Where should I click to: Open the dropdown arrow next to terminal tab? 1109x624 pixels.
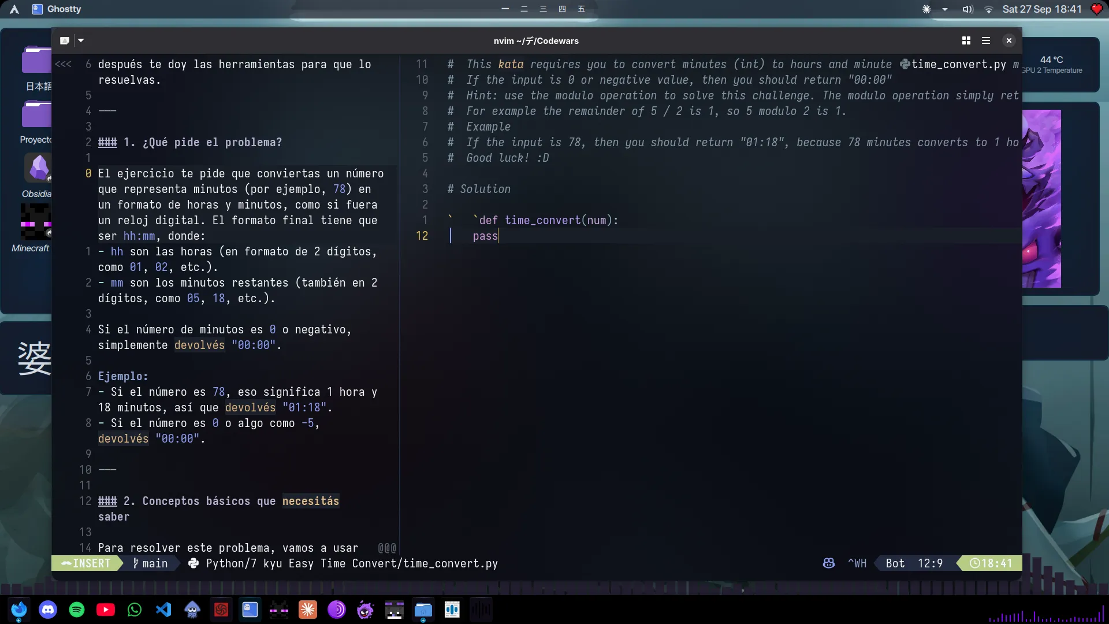click(x=81, y=40)
